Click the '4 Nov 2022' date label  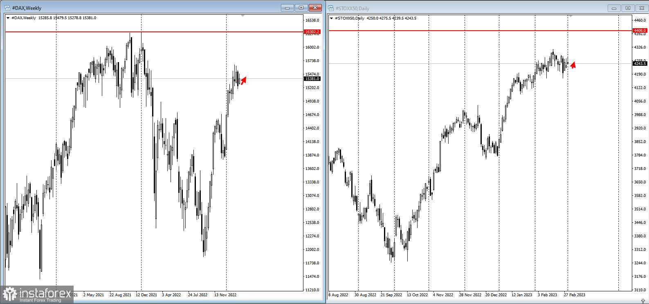click(443, 295)
